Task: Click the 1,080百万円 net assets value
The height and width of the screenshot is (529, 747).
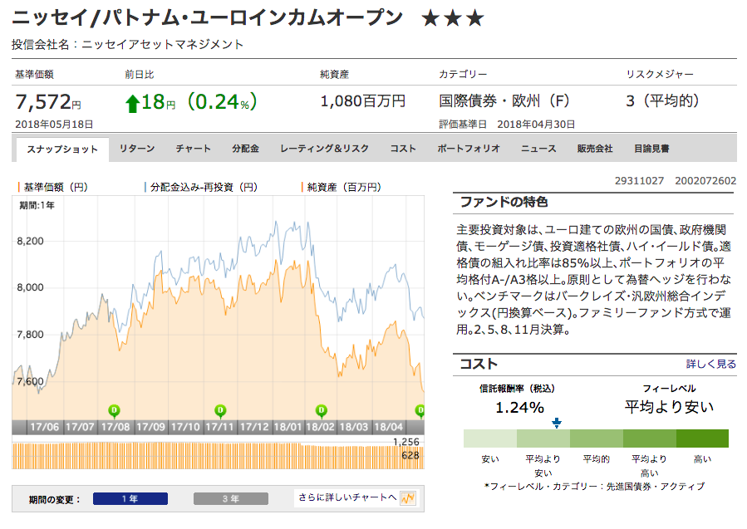Action: (363, 101)
